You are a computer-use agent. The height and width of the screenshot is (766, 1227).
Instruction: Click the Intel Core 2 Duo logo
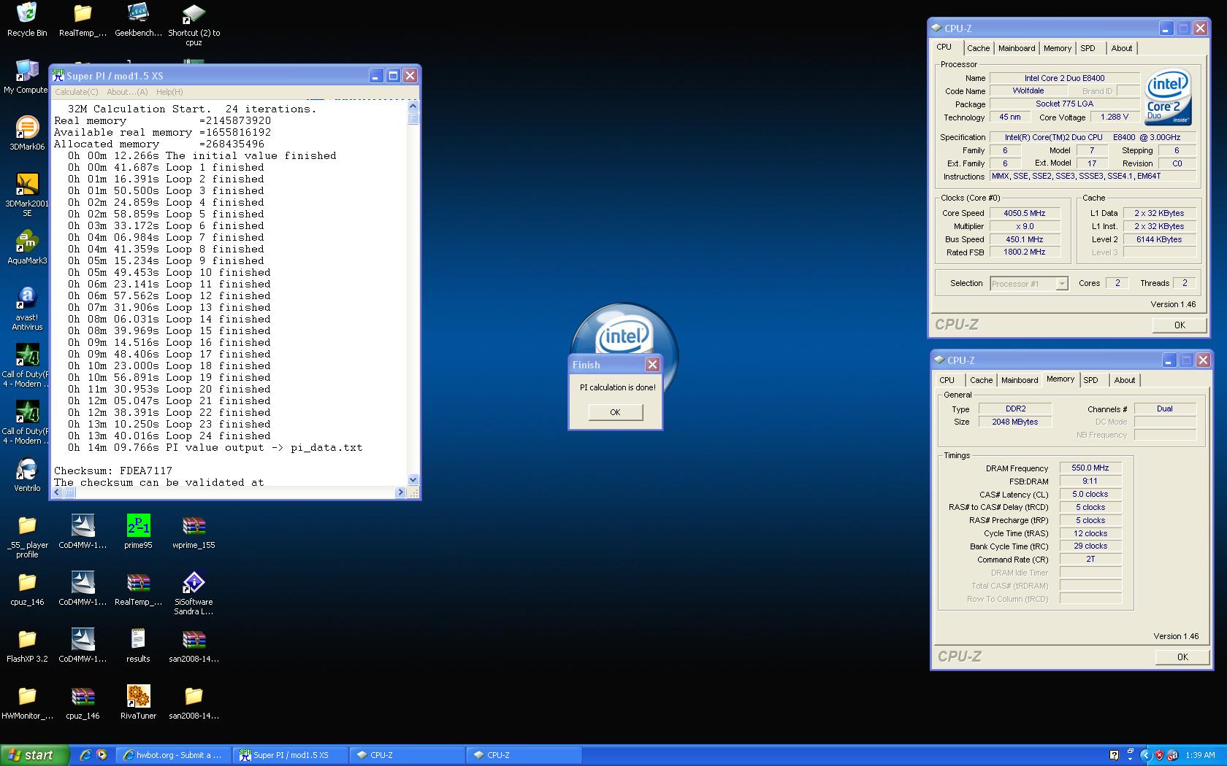pyautogui.click(x=1168, y=96)
